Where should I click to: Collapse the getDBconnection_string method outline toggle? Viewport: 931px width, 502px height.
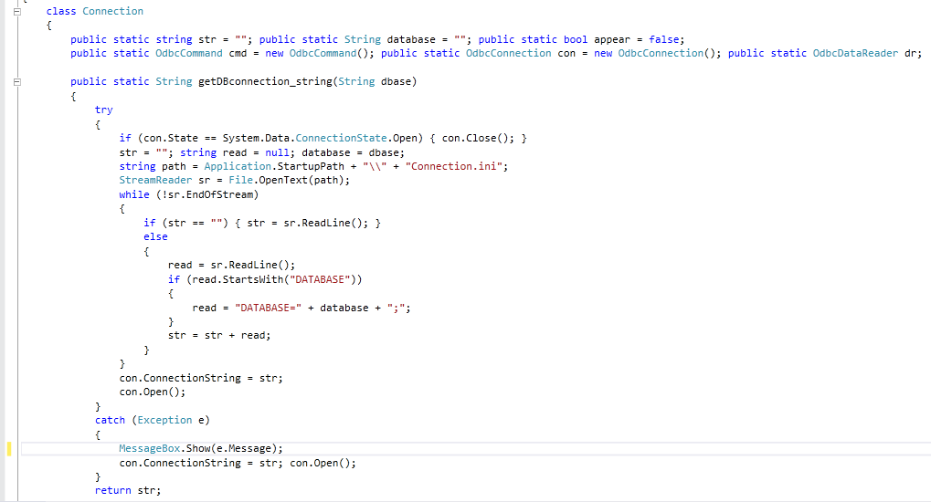click(x=17, y=82)
